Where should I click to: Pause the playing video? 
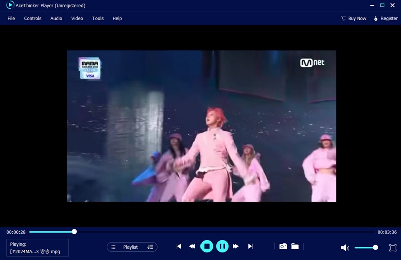click(x=222, y=246)
